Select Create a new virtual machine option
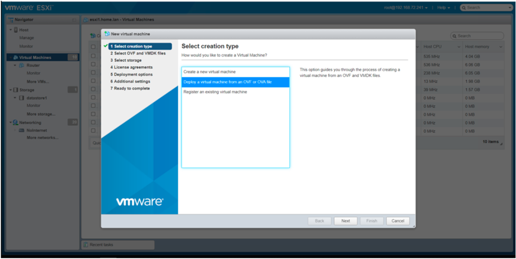Viewport: 516px width, 259px height. [x=236, y=72]
